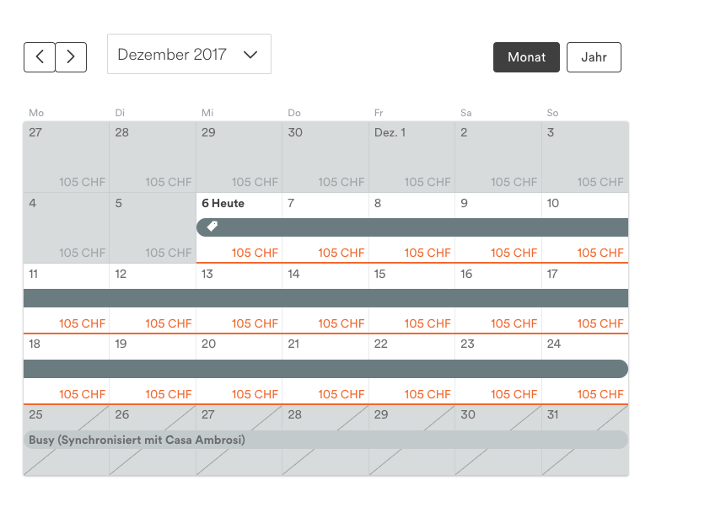Click the booking bar in the December 18 row

point(327,368)
